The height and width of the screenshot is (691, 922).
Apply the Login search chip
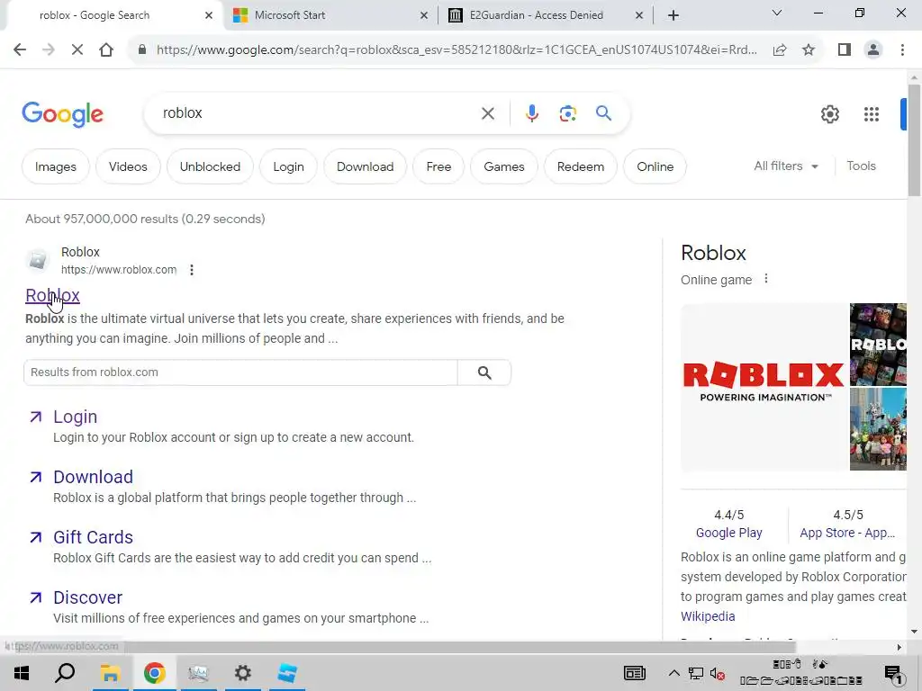click(288, 166)
